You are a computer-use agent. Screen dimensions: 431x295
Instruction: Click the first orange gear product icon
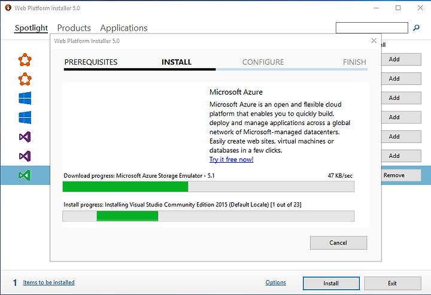(x=25, y=60)
